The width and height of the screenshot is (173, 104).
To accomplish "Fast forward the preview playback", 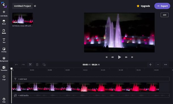I will click(126, 57).
